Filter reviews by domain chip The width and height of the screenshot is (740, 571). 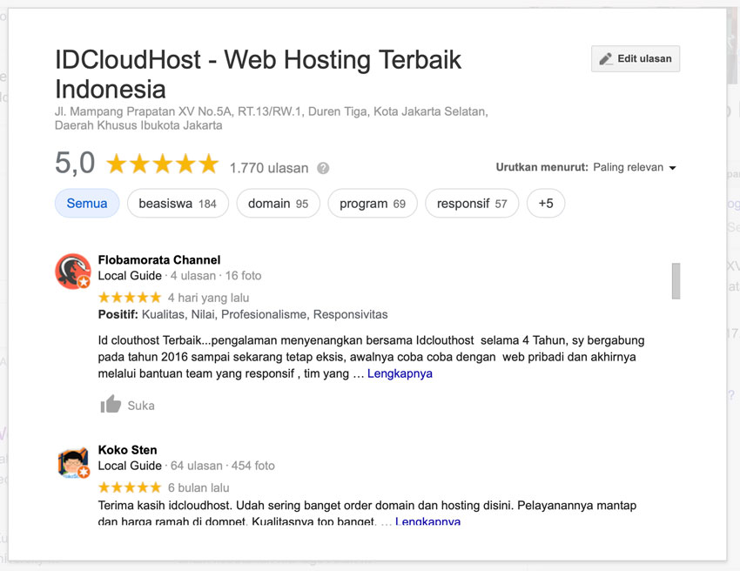[x=278, y=204]
